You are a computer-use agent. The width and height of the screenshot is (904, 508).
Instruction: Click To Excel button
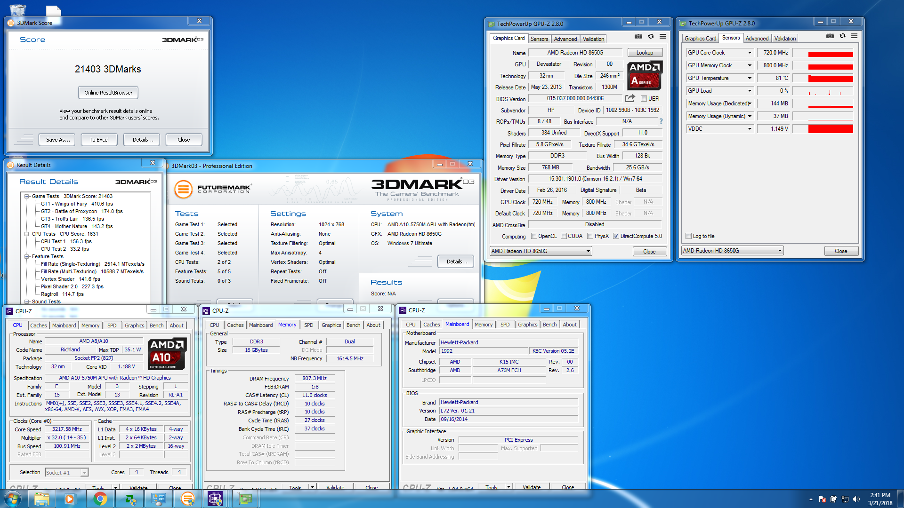99,140
